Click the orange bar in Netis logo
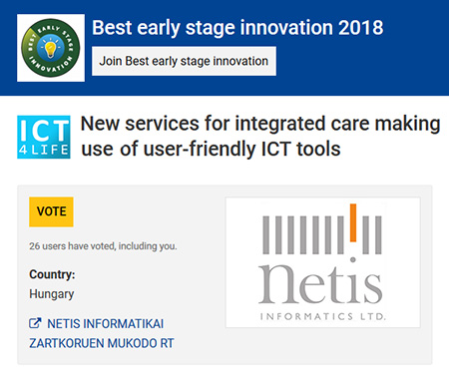Viewport: 449px width, 382px height. (353, 222)
